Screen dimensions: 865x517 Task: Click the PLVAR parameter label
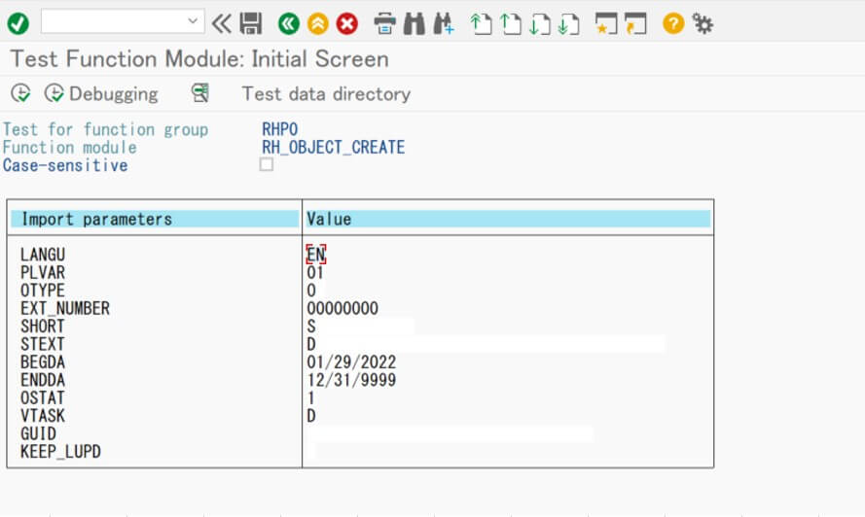[43, 272]
